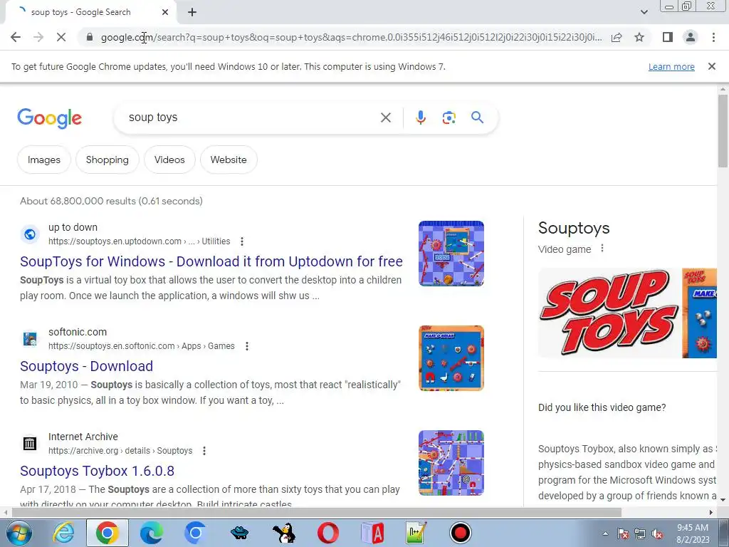
Task: Open Google Chrome taskbar icon
Action: point(107,533)
